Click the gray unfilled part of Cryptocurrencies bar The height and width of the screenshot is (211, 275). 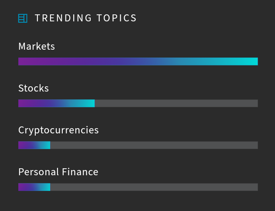(x=154, y=145)
